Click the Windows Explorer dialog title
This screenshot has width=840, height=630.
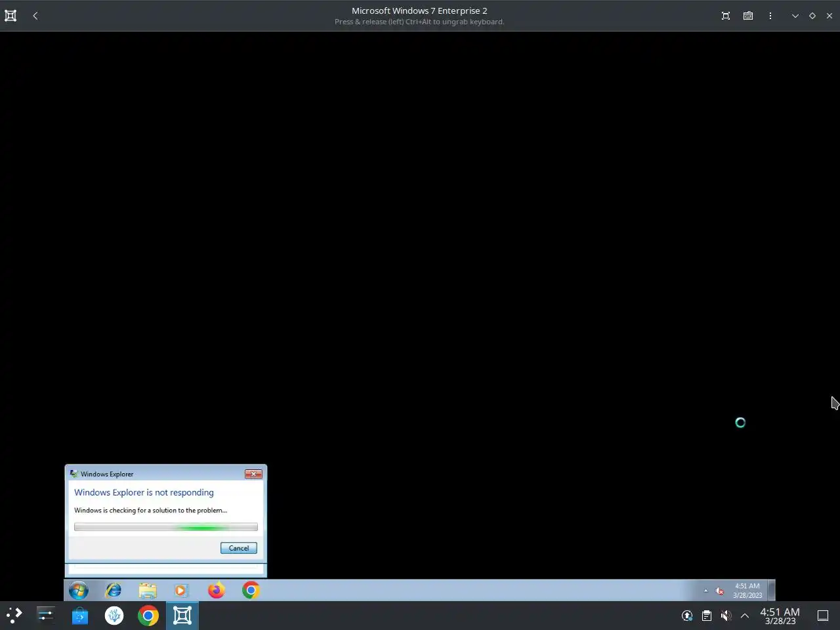click(107, 474)
